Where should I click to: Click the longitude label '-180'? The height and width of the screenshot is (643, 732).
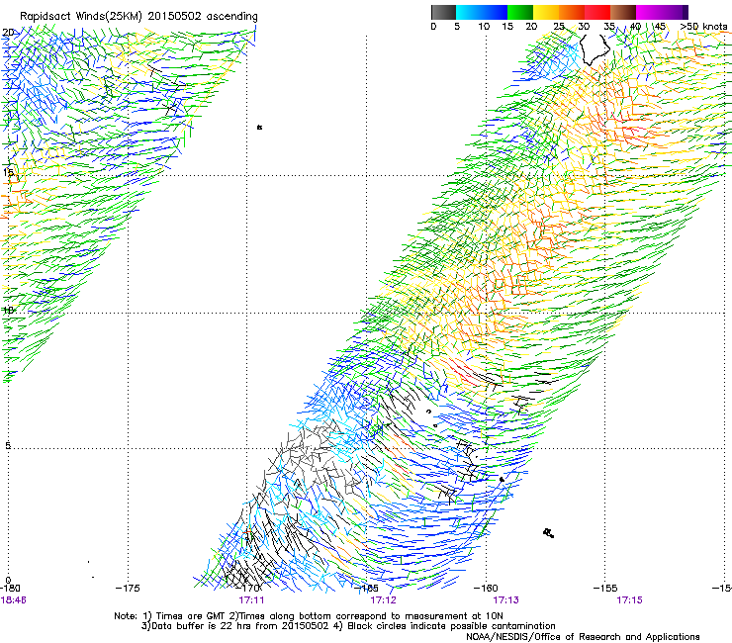pos(10,588)
